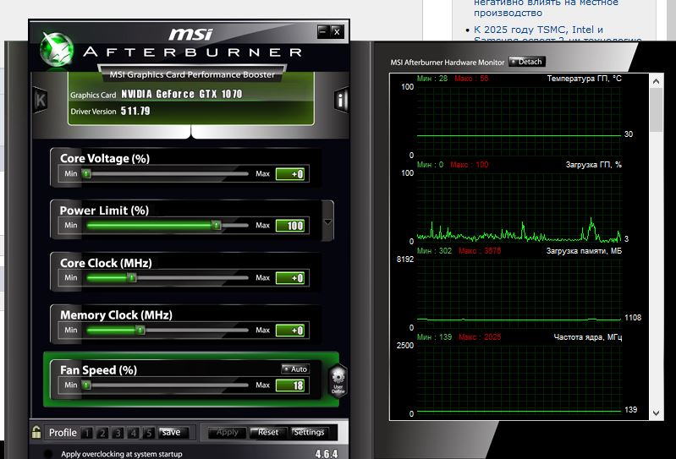The width and height of the screenshot is (676, 459).
Task: Click the Core Clock slider handle
Action: (x=132, y=278)
